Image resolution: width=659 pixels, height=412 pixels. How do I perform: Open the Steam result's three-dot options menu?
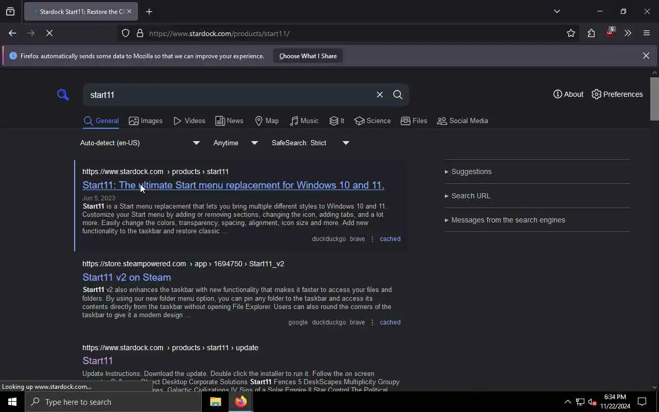point(372,322)
